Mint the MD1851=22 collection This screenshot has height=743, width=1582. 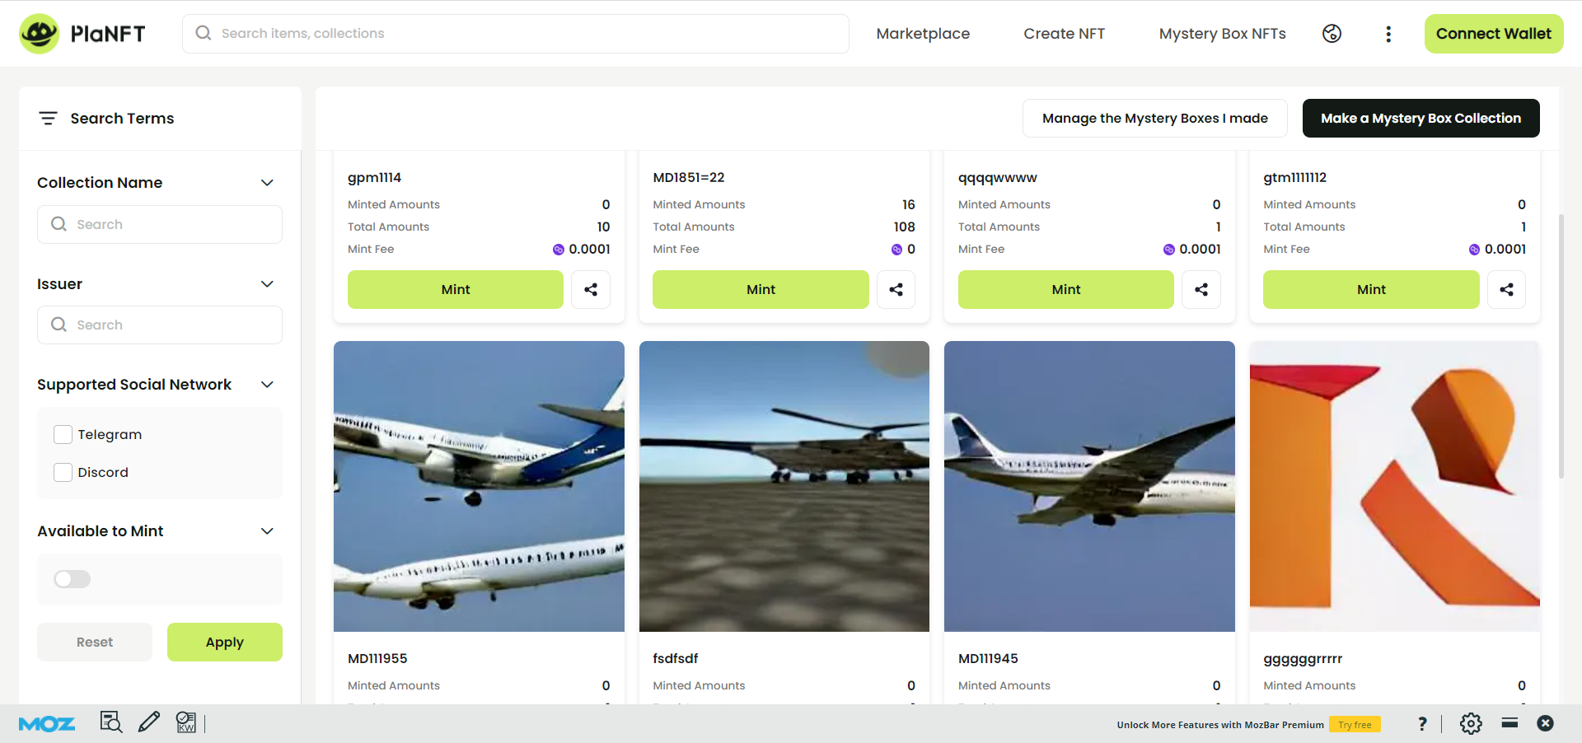click(761, 289)
